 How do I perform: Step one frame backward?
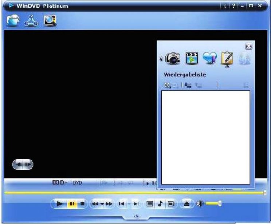coord(19,164)
